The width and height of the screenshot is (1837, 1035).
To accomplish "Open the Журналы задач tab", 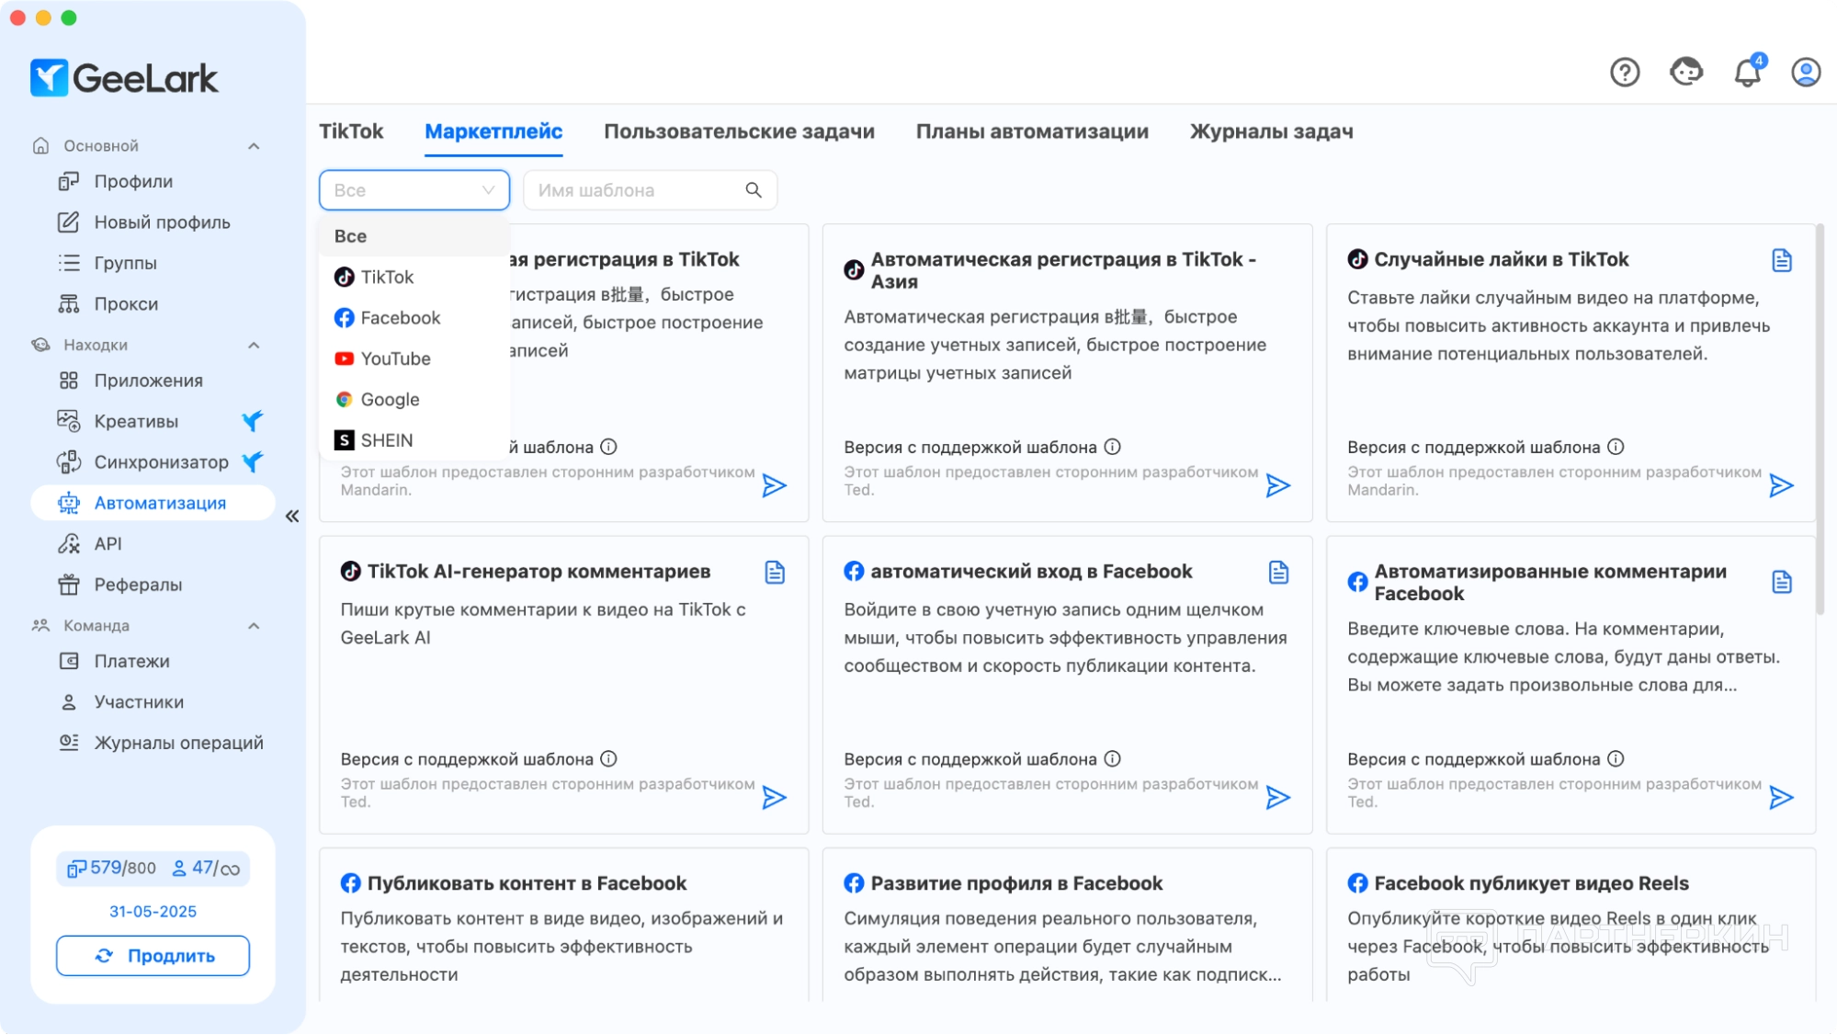I will (x=1271, y=131).
